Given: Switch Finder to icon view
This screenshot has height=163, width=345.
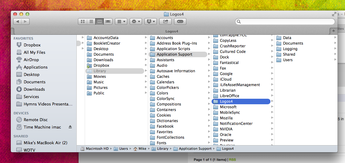Looking at the screenshot, I should point(83,22).
